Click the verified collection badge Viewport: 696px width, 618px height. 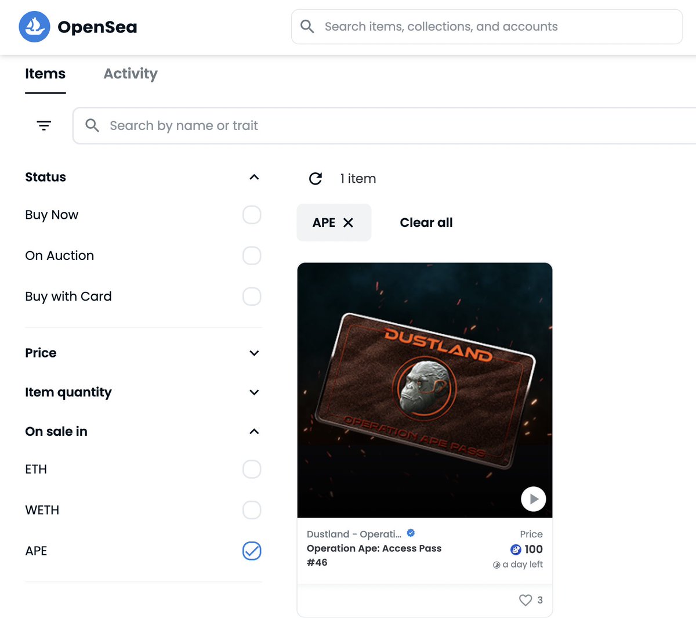411,533
